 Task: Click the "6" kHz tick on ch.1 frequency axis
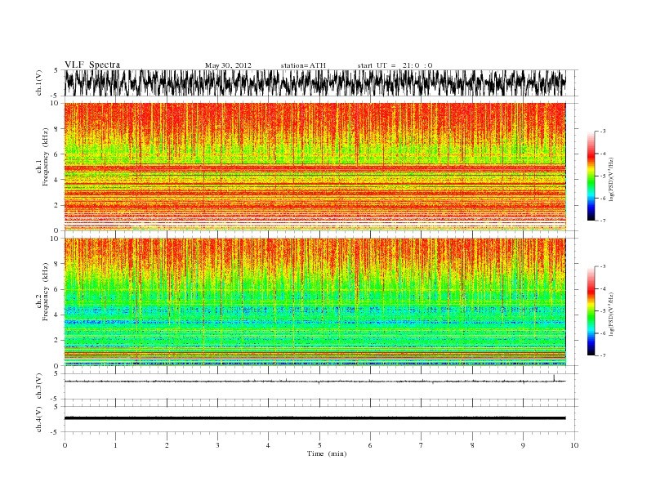57,154
